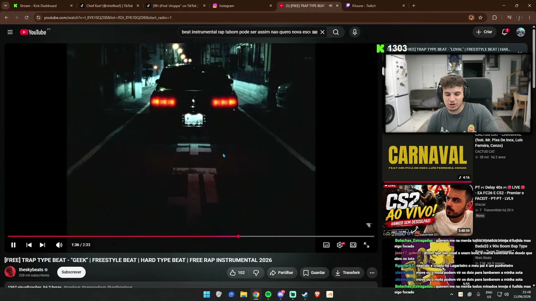Open the browser extensions puzzle icon

point(495,18)
